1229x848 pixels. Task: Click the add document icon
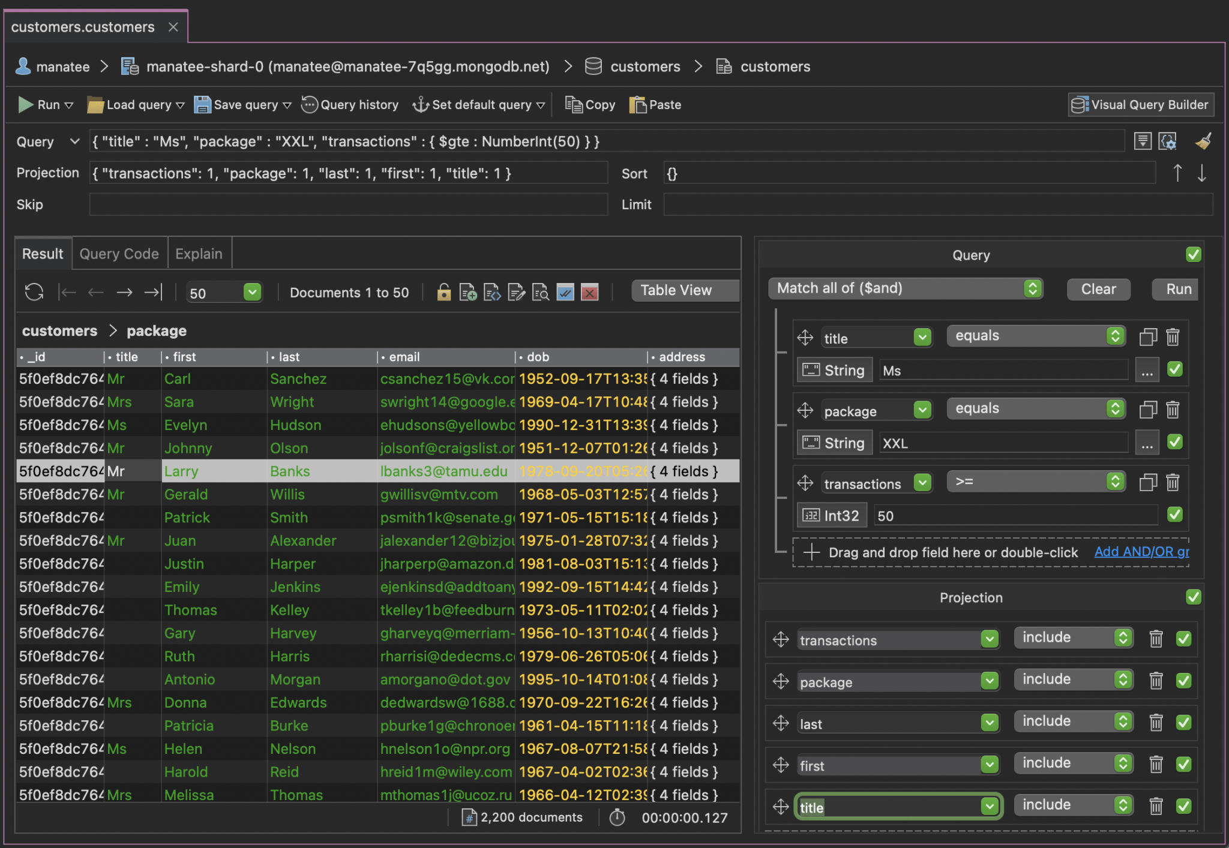(467, 292)
